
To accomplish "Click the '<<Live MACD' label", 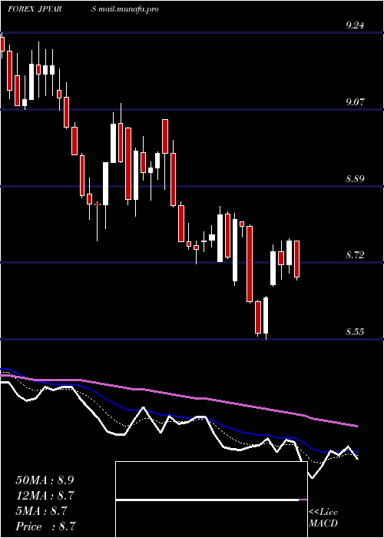I will (323, 518).
